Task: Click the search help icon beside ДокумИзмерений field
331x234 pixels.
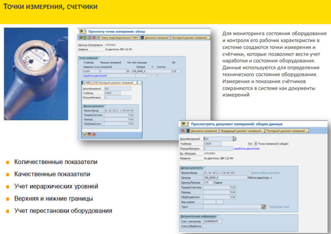Action: pos(235,139)
